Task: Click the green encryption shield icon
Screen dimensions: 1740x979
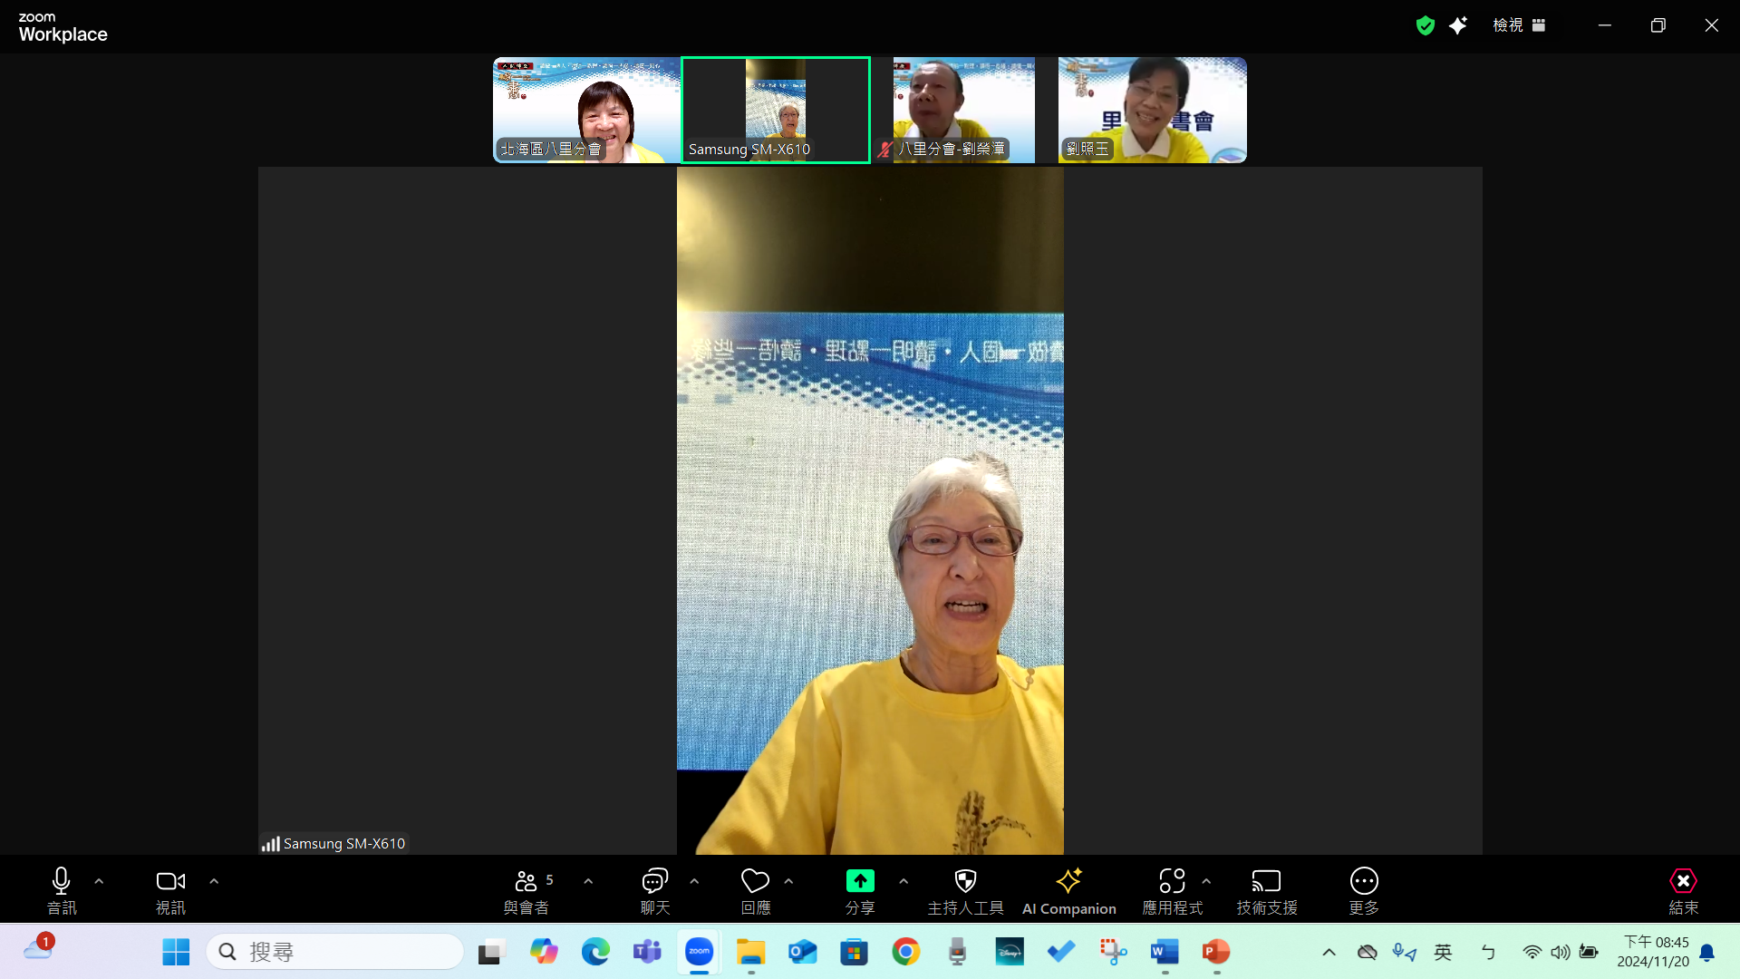Action: (1425, 25)
